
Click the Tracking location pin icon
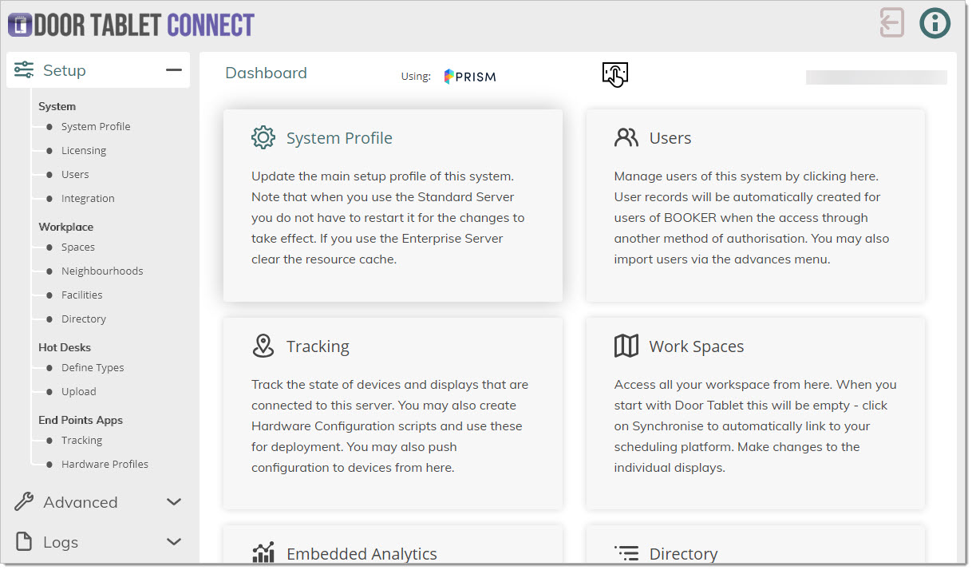263,346
